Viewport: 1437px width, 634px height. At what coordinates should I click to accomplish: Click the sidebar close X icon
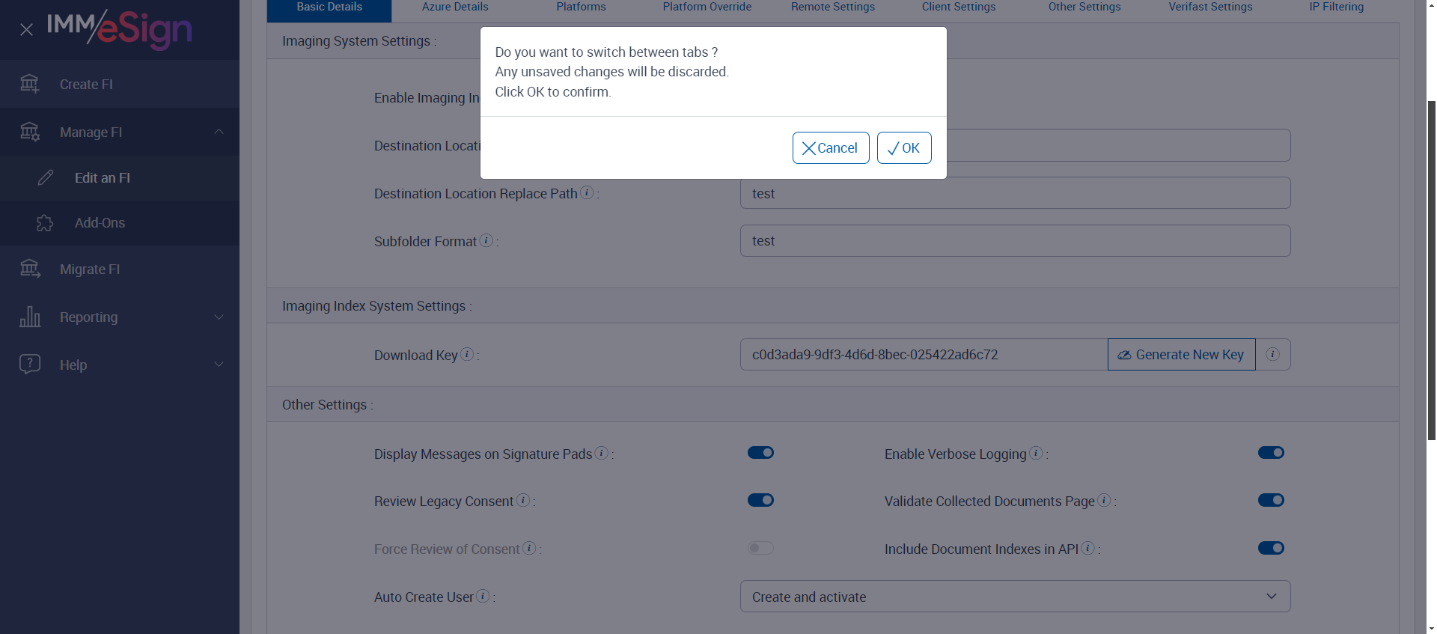pos(26,30)
